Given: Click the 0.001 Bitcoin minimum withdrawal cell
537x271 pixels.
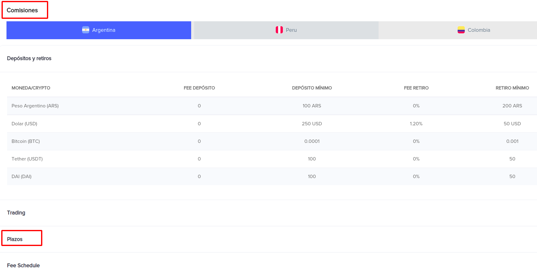Looking at the screenshot, I should (512, 141).
